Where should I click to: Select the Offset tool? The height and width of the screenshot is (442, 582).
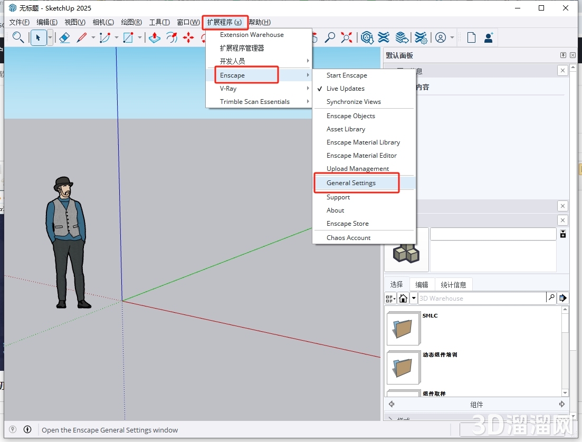[171, 37]
